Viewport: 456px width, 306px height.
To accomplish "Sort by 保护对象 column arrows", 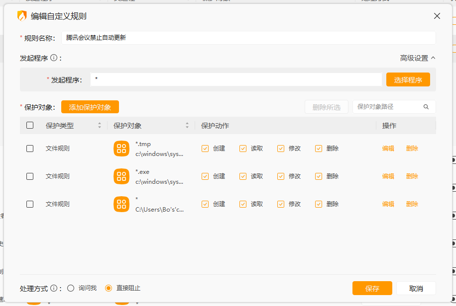I will pyautogui.click(x=187, y=126).
